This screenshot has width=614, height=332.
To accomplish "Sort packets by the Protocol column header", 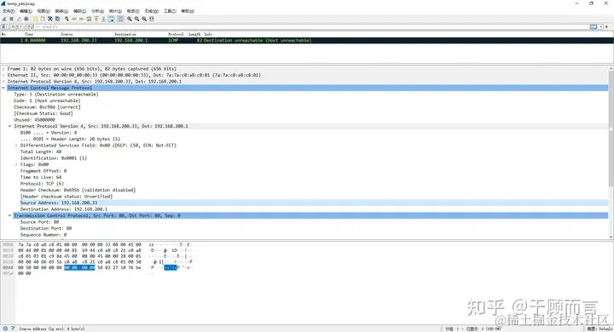I will coord(176,34).
